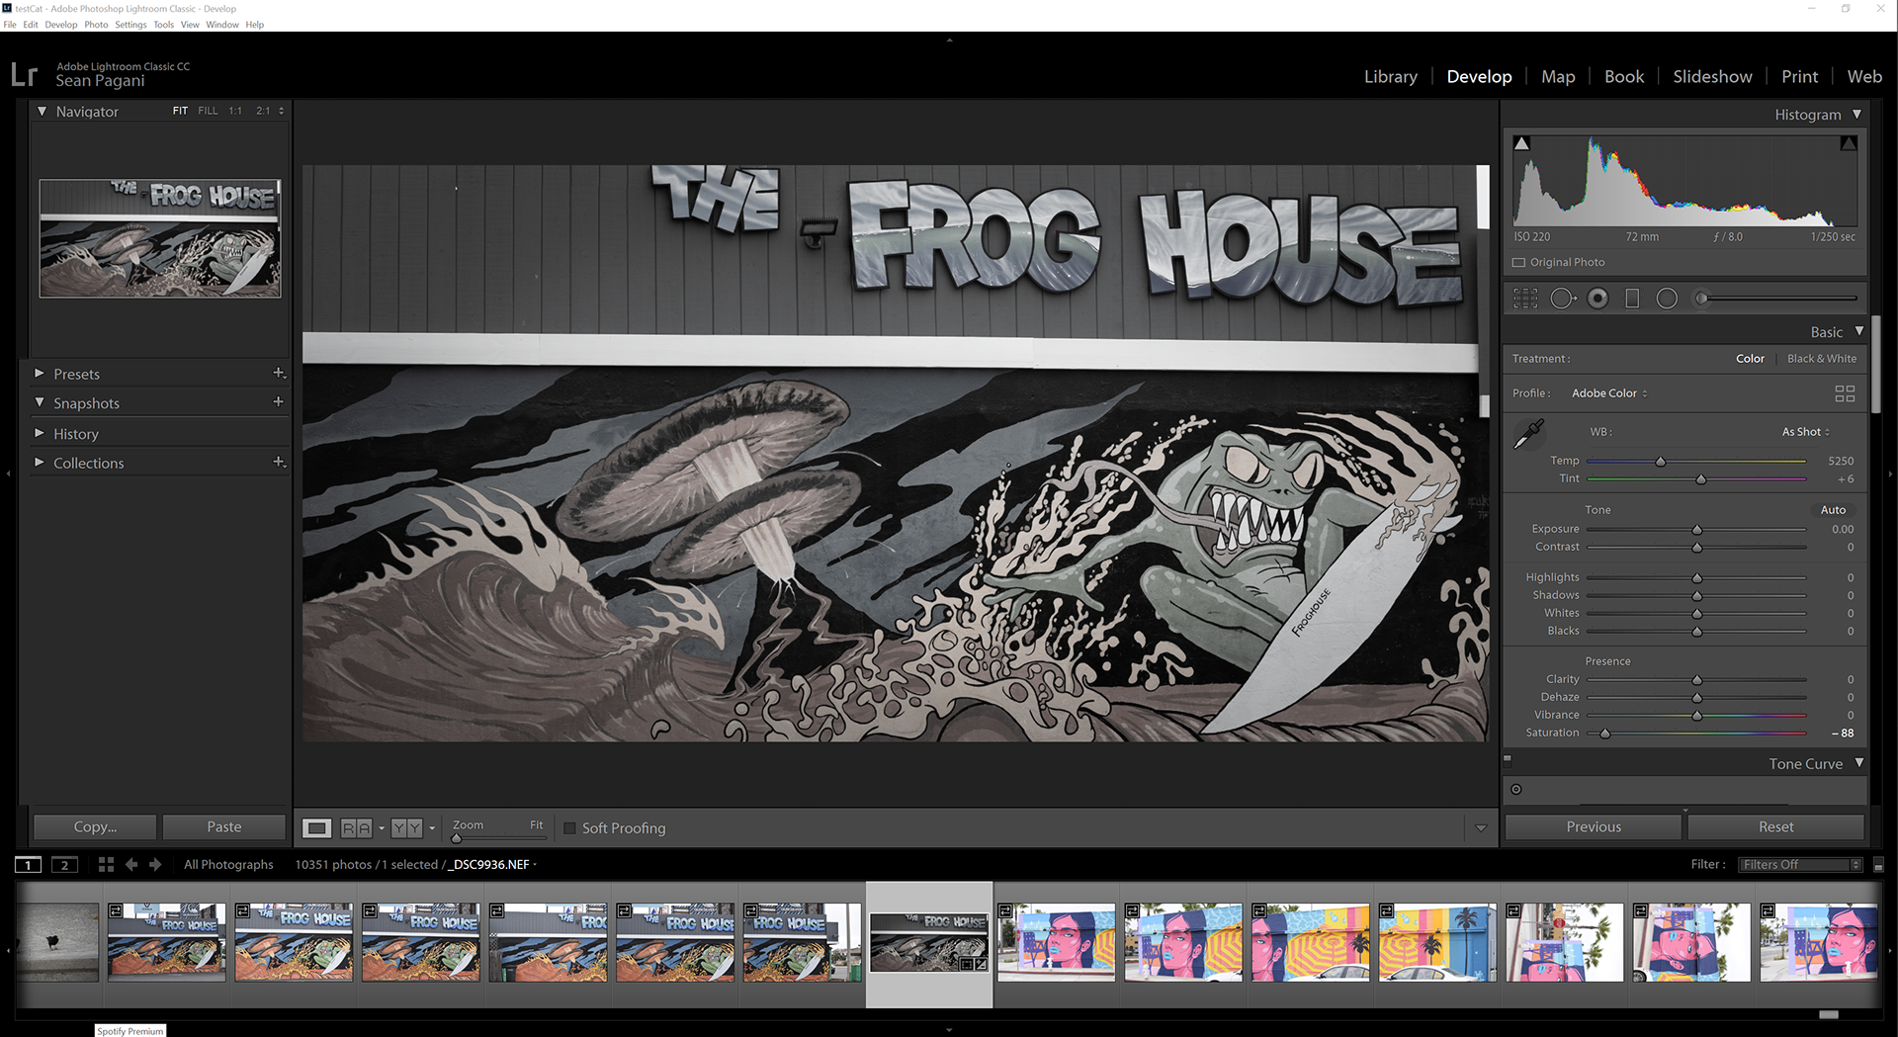Adjust the toolbar Zoom slider
Screen dimensions: 1898x1037
457,838
